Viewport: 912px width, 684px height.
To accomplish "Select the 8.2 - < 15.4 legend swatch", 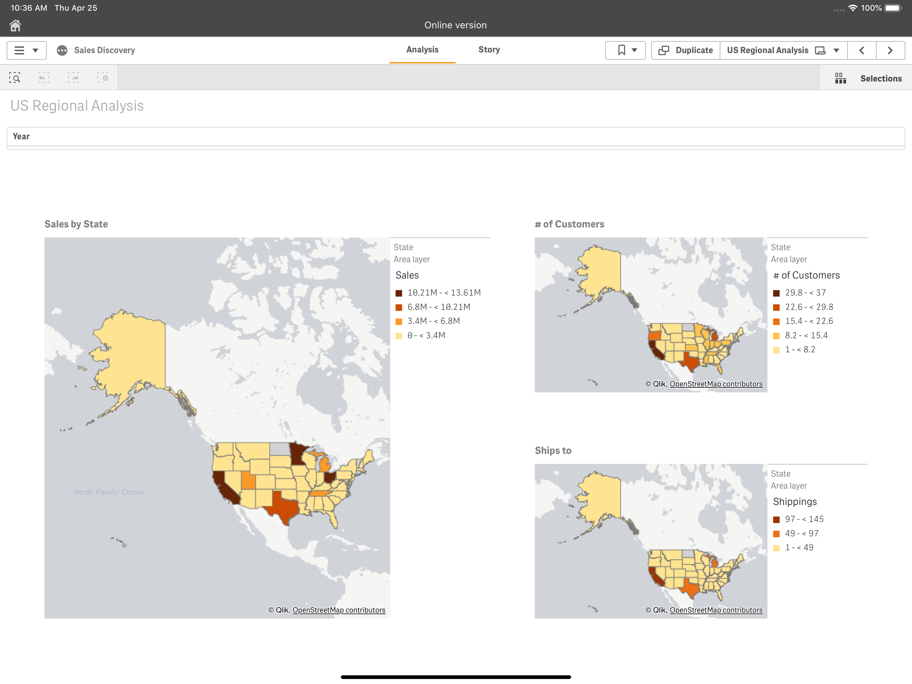I will point(776,336).
